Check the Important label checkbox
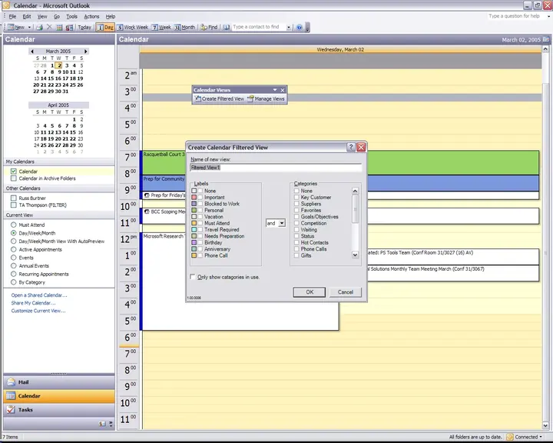 [x=200, y=197]
